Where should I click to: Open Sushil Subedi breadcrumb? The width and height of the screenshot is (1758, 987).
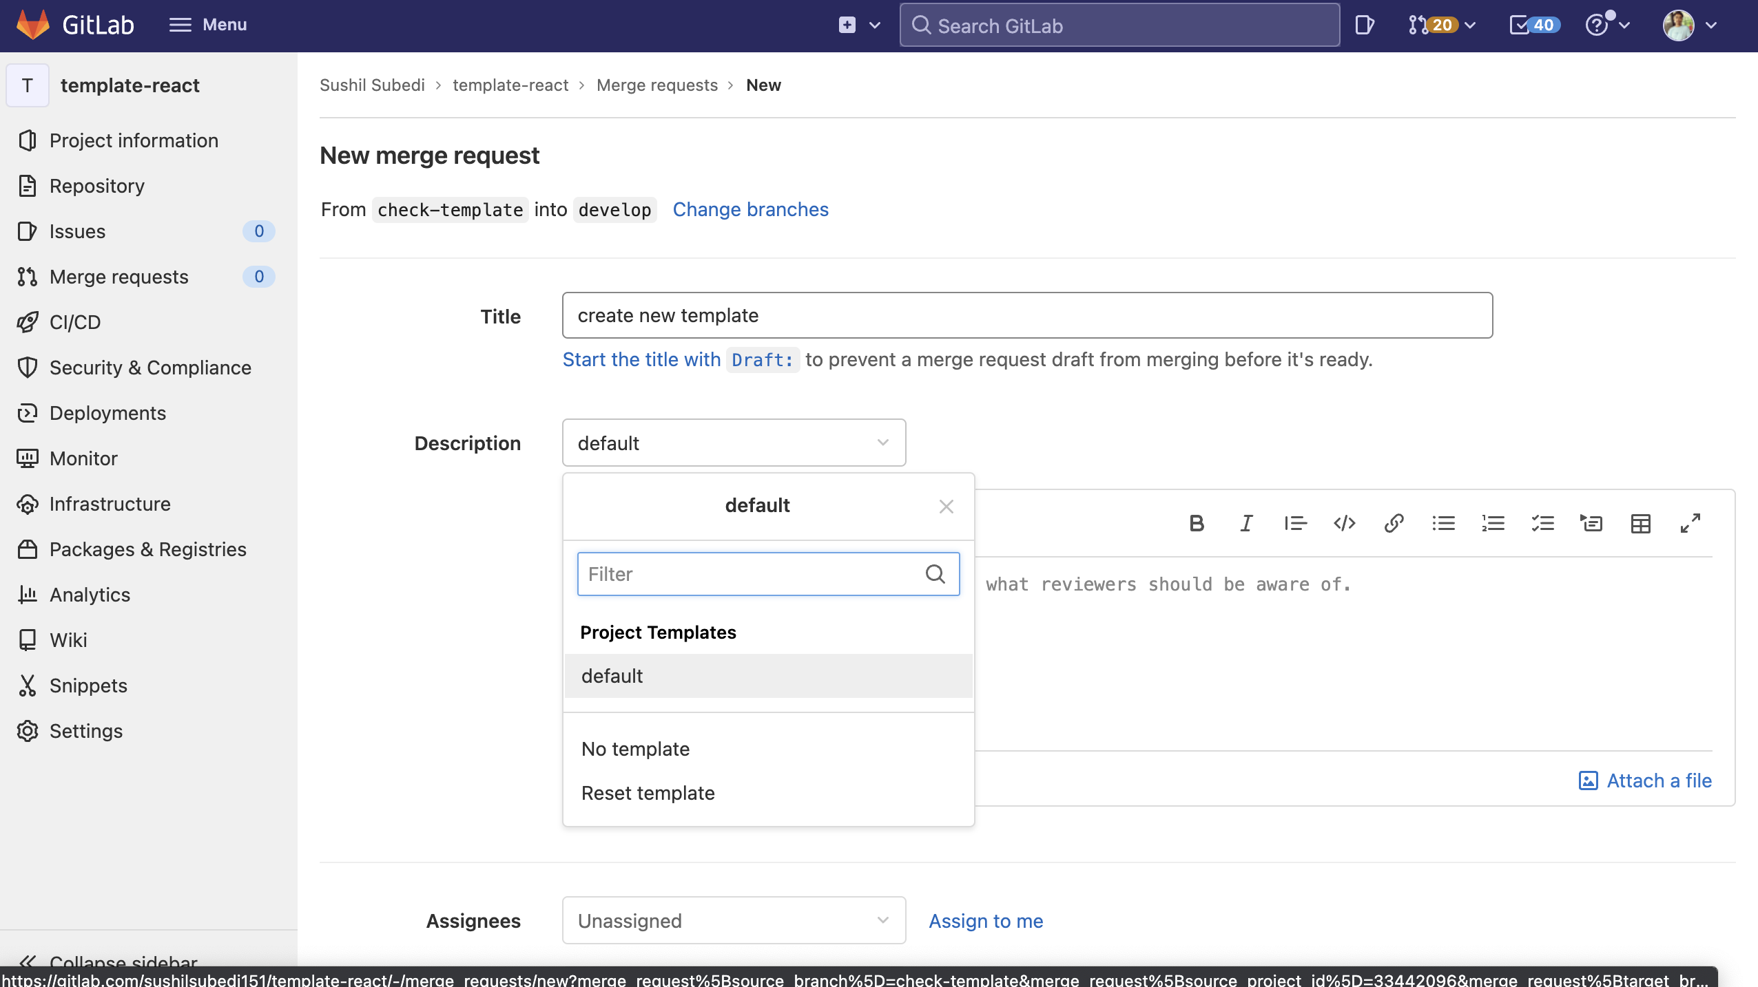[x=372, y=85]
